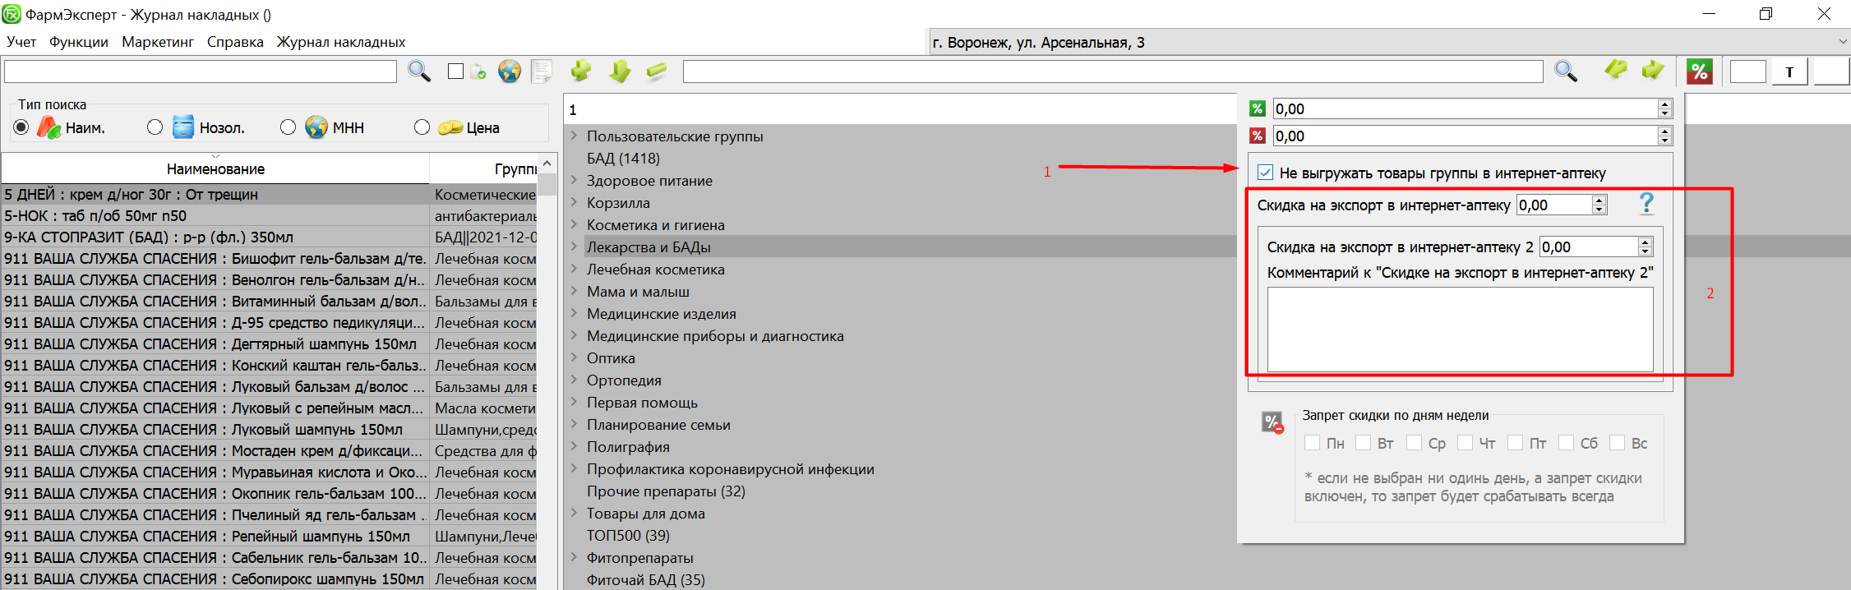Click the globe icon in toolbar

coord(510,71)
